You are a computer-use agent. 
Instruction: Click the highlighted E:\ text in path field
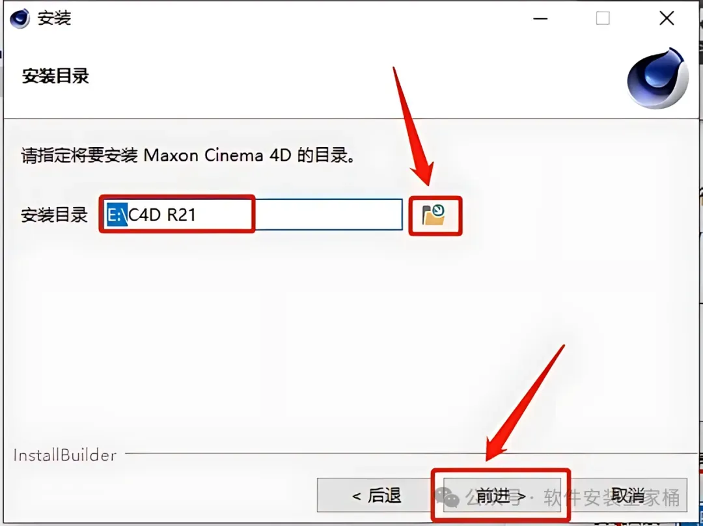(x=117, y=214)
